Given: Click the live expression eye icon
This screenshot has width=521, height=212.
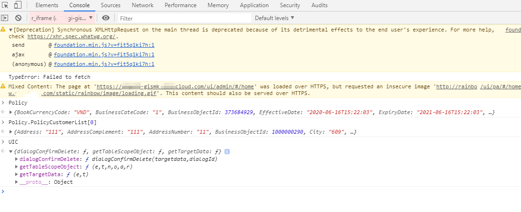Looking at the screenshot, I should point(106,18).
